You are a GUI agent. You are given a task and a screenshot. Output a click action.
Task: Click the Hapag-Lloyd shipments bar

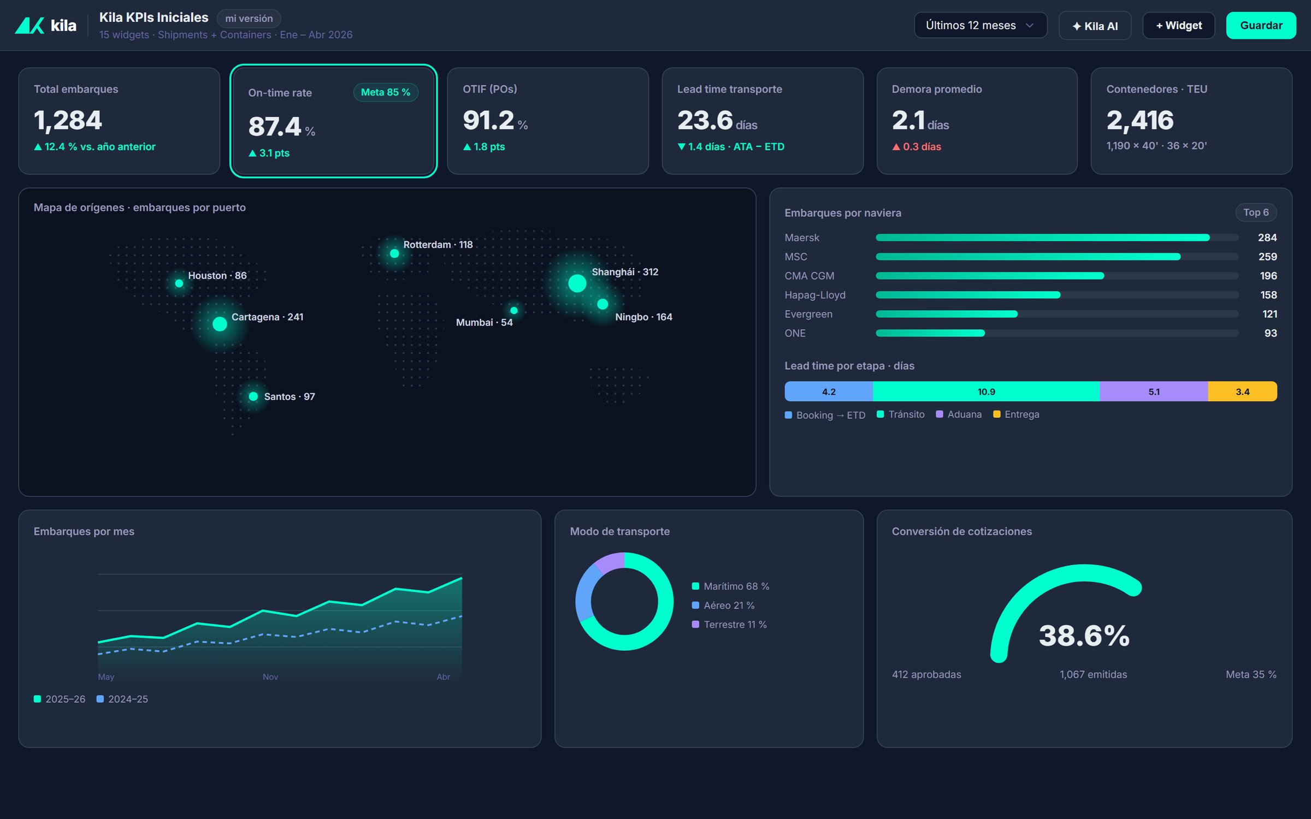968,295
